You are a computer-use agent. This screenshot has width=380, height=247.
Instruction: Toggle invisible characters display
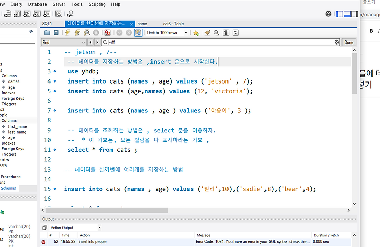point(226,33)
